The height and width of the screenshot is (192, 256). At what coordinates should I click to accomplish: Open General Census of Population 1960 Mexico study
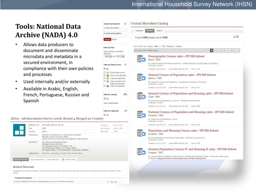[182, 75]
